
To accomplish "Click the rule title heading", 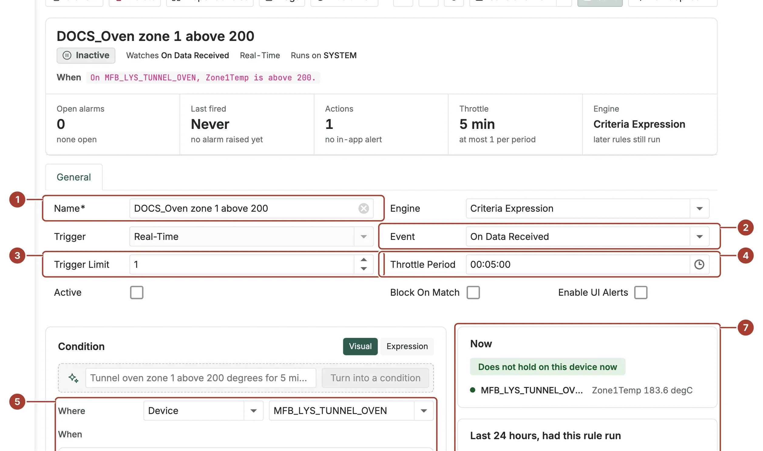I will pyautogui.click(x=155, y=36).
